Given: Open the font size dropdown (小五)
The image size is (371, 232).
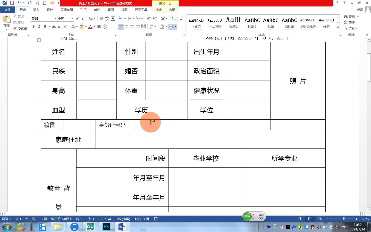Looking at the screenshot, I should coord(72,19).
